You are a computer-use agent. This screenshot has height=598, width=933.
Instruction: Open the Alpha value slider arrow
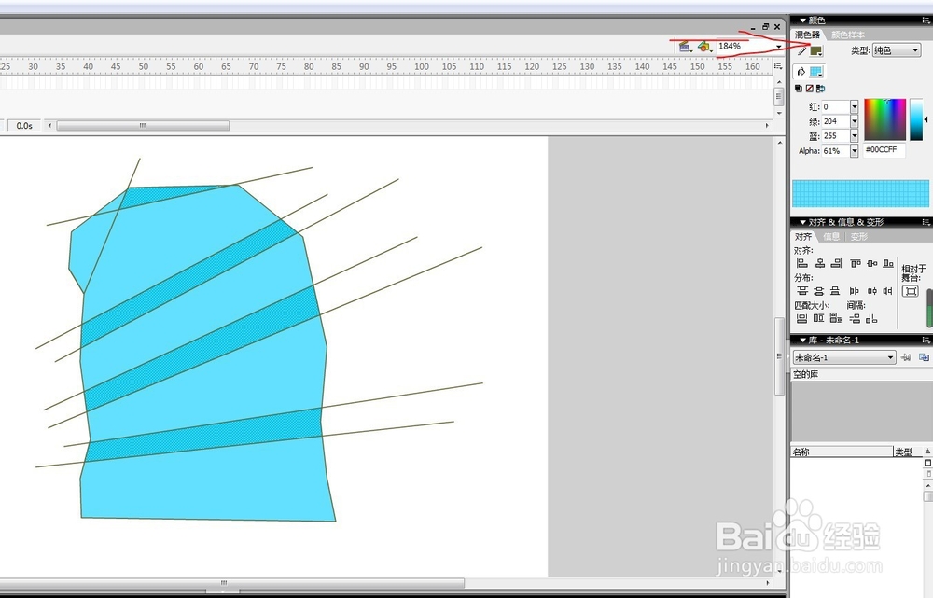pyautogui.click(x=855, y=151)
